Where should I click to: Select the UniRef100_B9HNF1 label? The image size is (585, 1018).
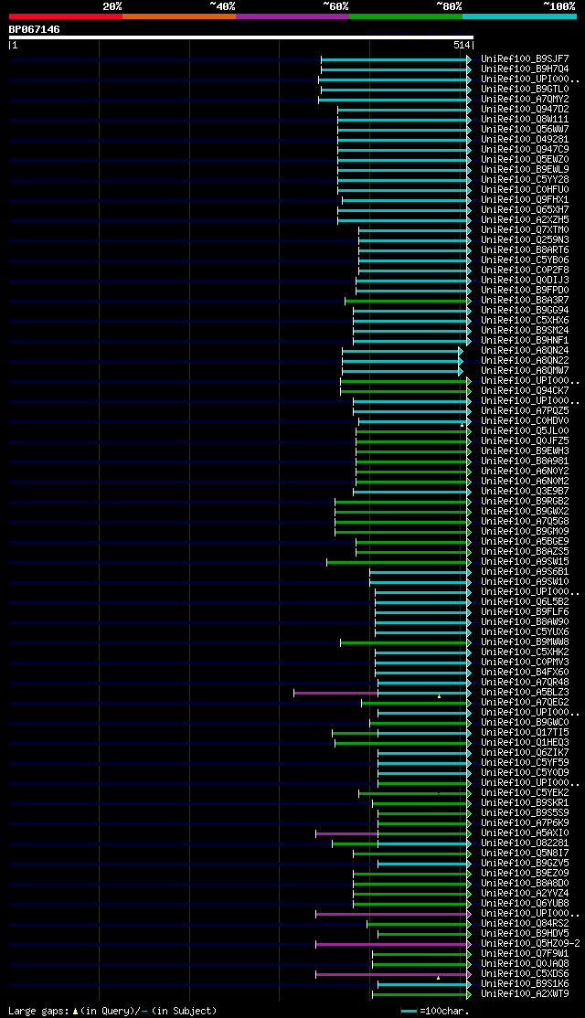(526, 340)
